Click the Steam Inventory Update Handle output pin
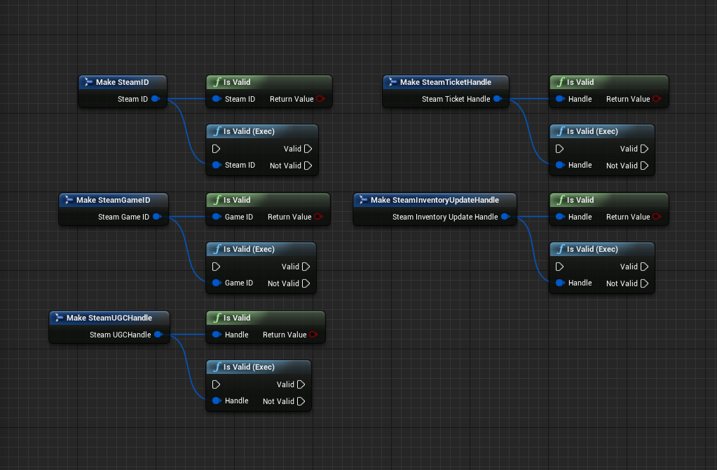717x470 pixels. point(505,217)
